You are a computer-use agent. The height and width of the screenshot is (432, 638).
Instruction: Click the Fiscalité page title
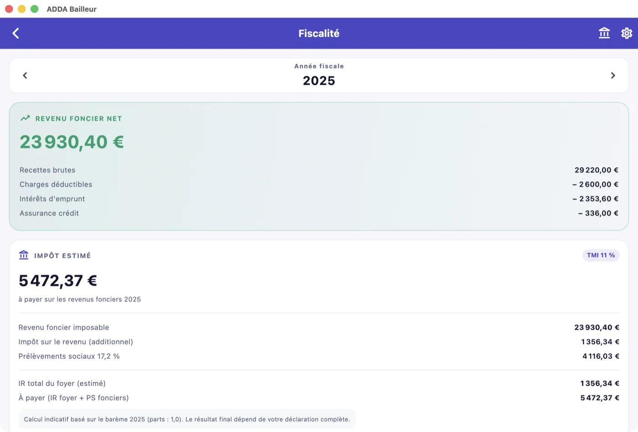(x=319, y=33)
